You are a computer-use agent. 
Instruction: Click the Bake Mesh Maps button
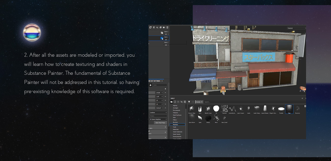pyautogui.click(x=160, y=123)
